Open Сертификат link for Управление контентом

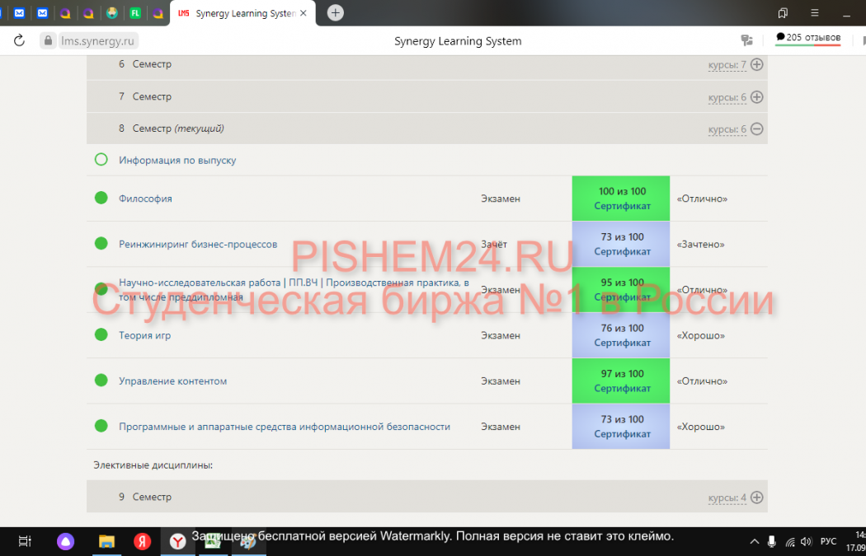622,388
